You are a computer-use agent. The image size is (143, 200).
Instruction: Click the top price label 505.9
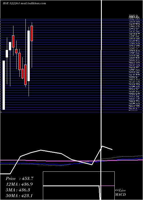pos(133,16)
